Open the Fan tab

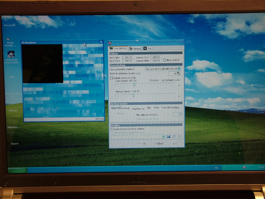tap(147, 48)
